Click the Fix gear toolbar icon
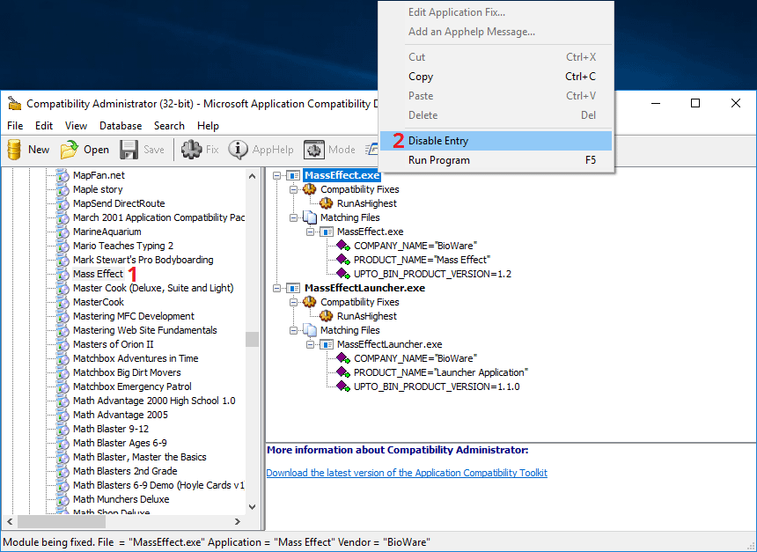The image size is (757, 552). [x=191, y=150]
